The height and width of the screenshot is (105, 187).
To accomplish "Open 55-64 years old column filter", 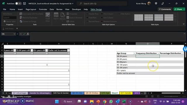I will click(x=32, y=50).
